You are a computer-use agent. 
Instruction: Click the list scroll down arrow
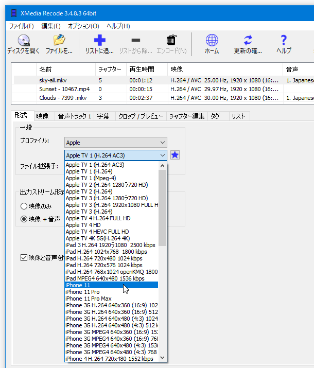pyautogui.click(x=162, y=358)
